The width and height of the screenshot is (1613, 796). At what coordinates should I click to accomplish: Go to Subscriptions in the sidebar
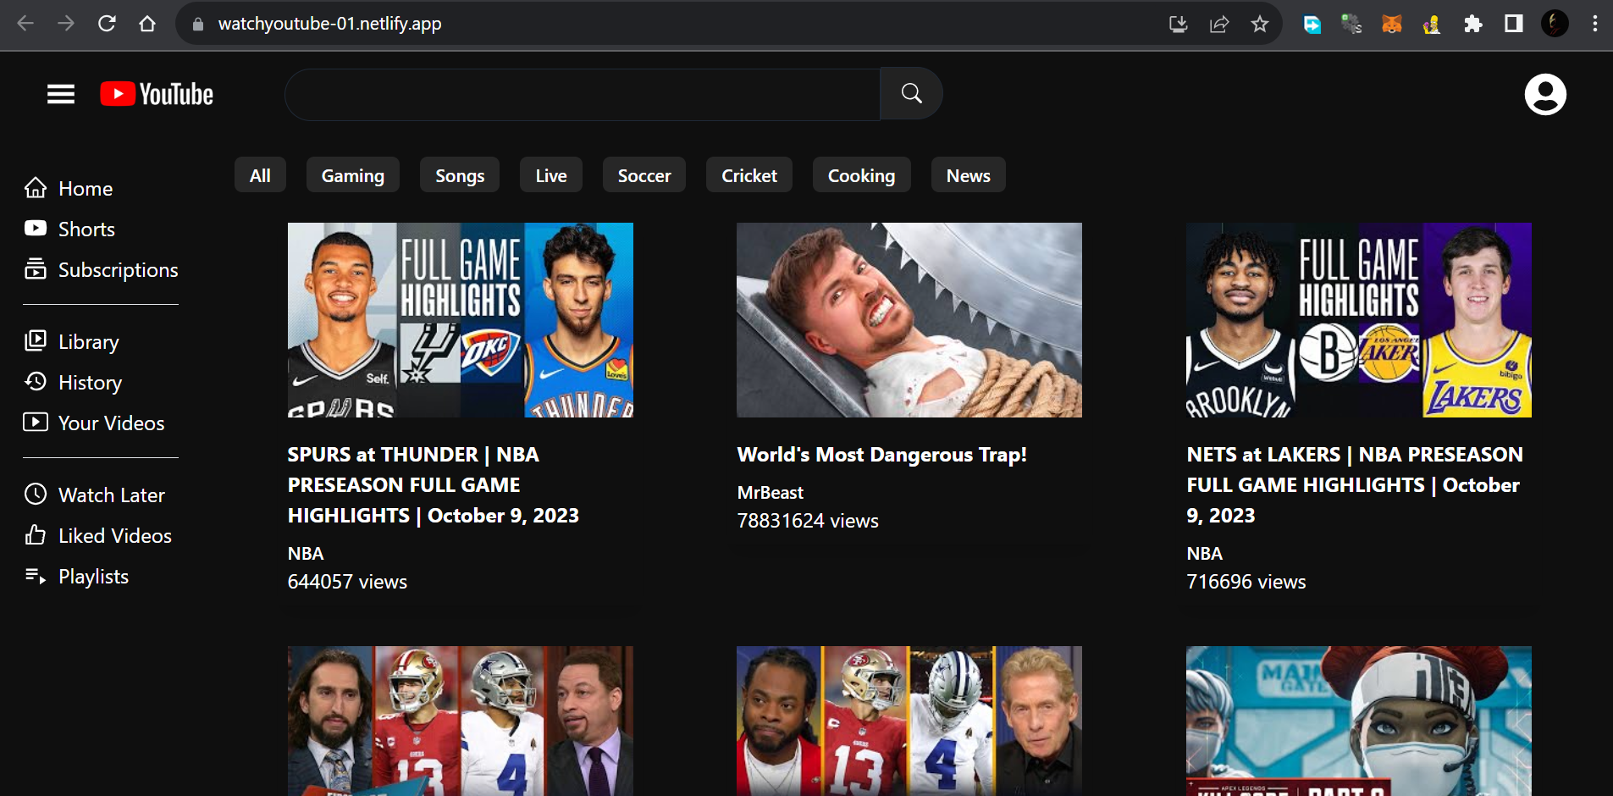118,270
